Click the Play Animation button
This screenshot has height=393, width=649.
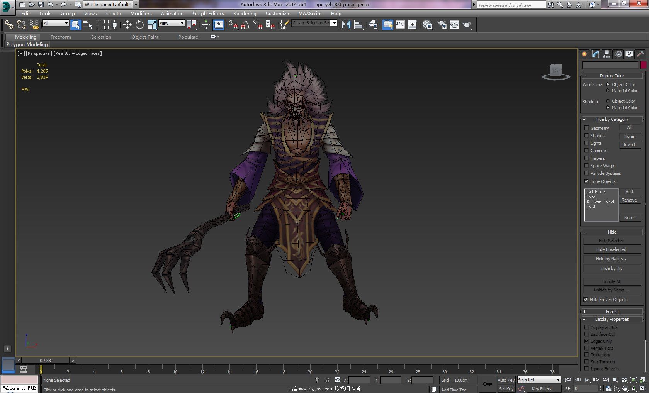[586, 380]
